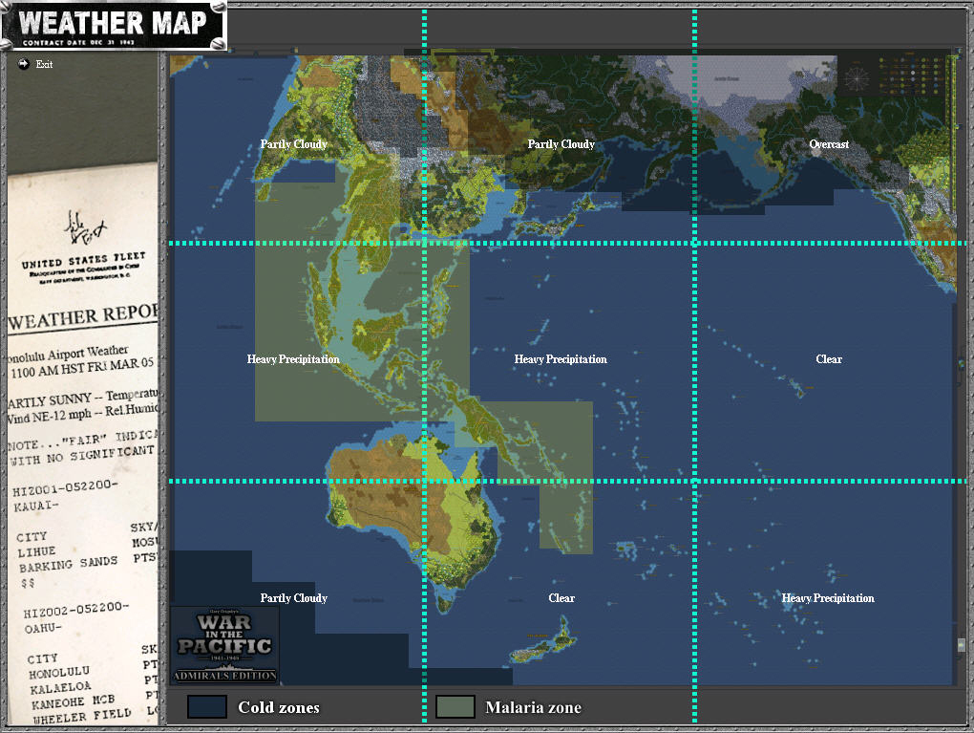Click BARKING SANDS in the weather report
This screenshot has height=733, width=974.
(68, 565)
